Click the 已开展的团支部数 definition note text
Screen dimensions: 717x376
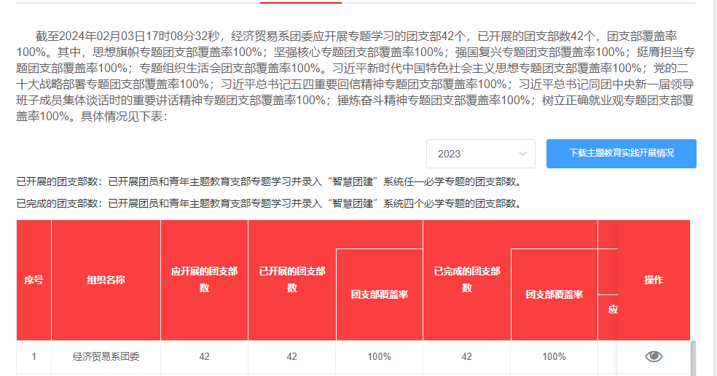click(270, 181)
